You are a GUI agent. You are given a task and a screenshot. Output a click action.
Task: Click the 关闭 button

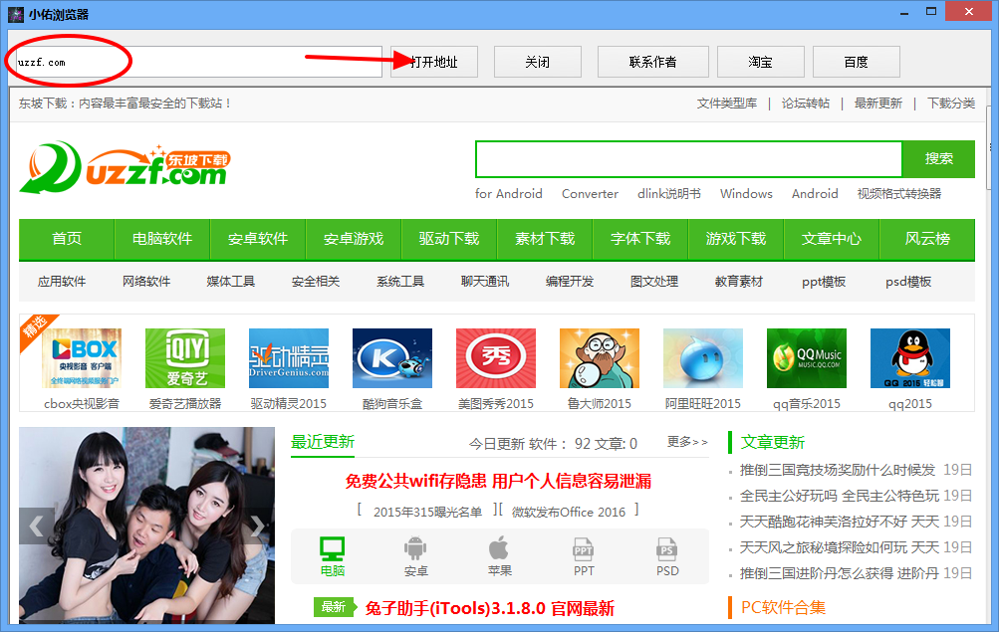coord(538,62)
